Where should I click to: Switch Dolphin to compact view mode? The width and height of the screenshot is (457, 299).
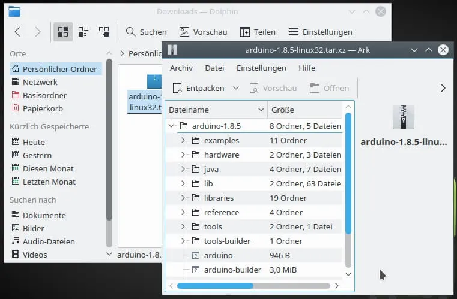(83, 32)
